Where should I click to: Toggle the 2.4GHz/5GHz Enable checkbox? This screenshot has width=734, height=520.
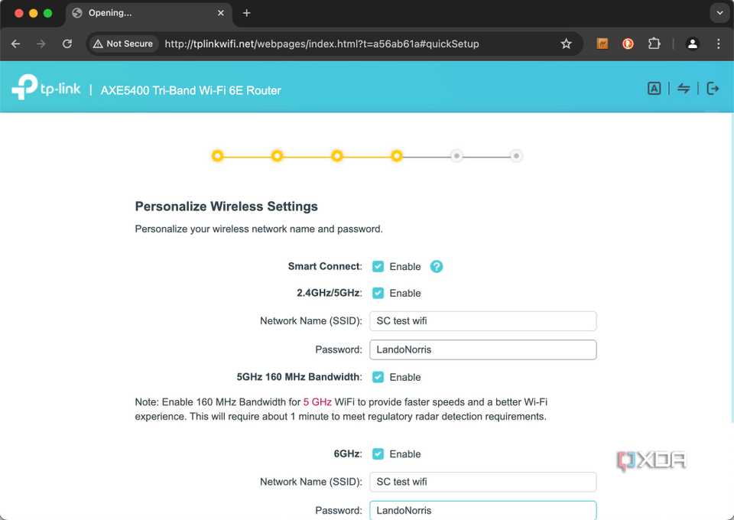tap(378, 293)
